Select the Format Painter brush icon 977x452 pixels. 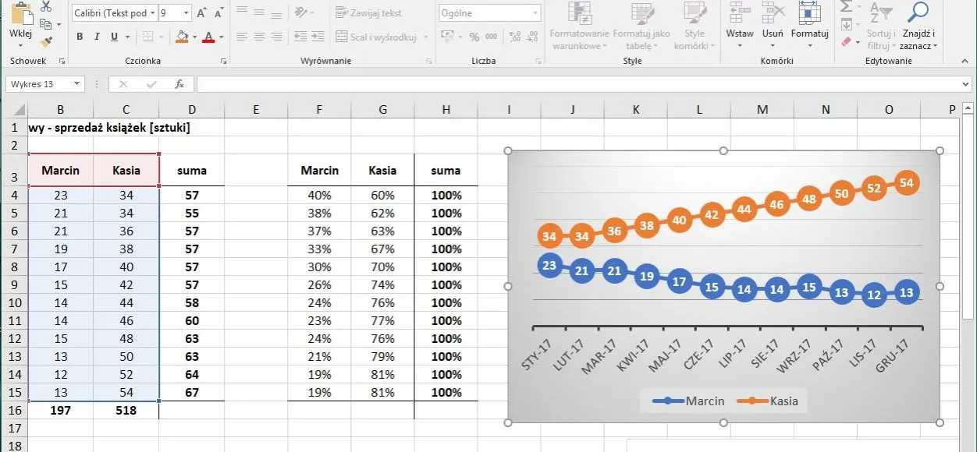pyautogui.click(x=46, y=41)
